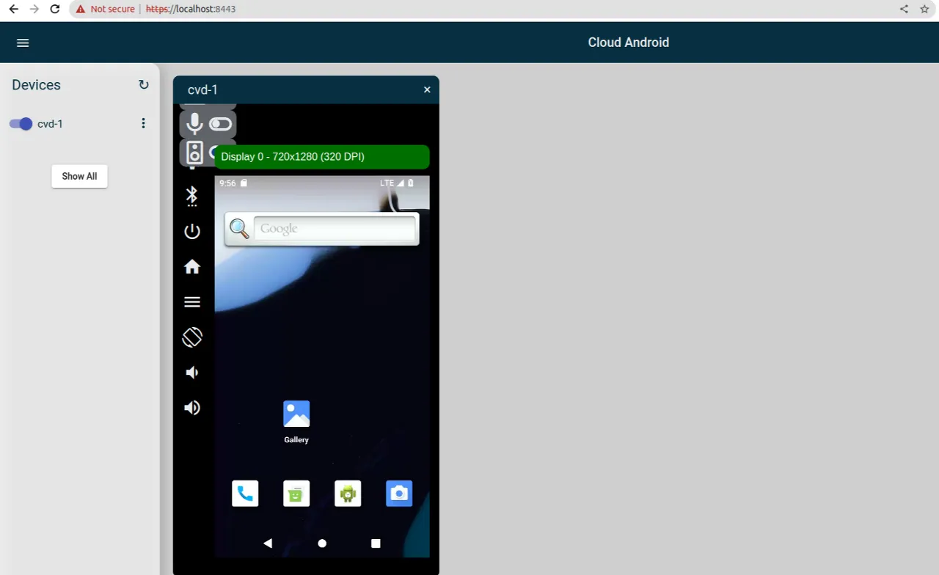
Task: Click the power button icon
Action: pos(191,232)
